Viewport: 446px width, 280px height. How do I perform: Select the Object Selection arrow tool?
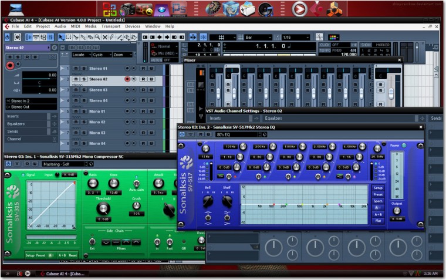click(61, 38)
